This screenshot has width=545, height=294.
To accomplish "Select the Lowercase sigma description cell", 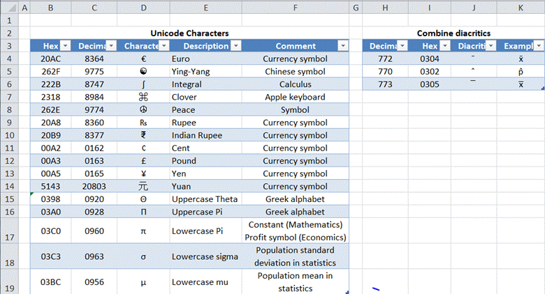I will (x=205, y=256).
